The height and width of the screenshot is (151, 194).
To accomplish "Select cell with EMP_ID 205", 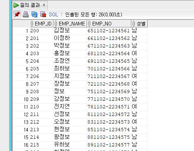I will 41,69.
